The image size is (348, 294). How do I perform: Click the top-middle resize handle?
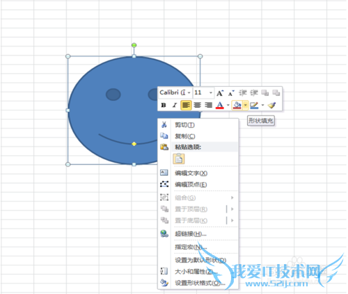click(x=134, y=56)
